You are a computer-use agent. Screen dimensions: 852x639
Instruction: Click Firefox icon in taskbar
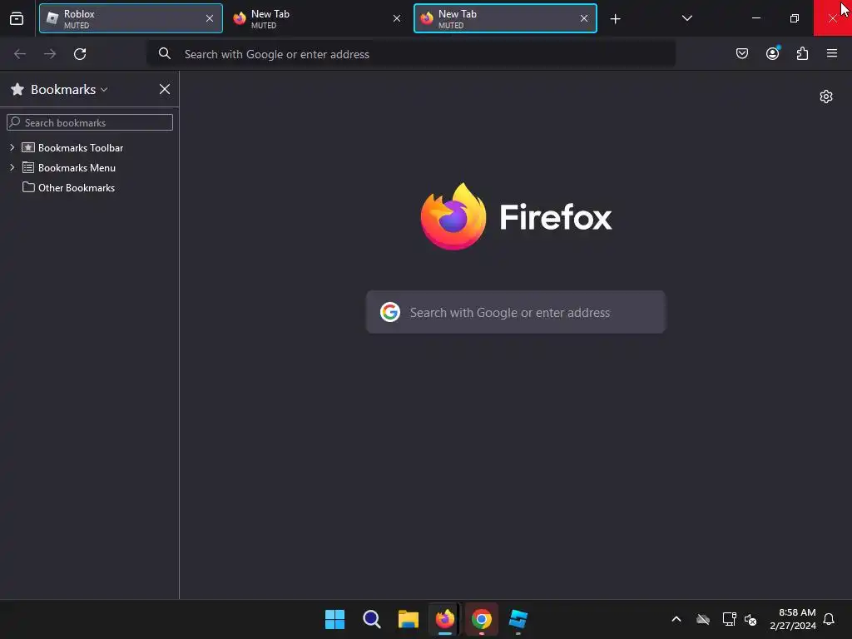[x=445, y=619]
